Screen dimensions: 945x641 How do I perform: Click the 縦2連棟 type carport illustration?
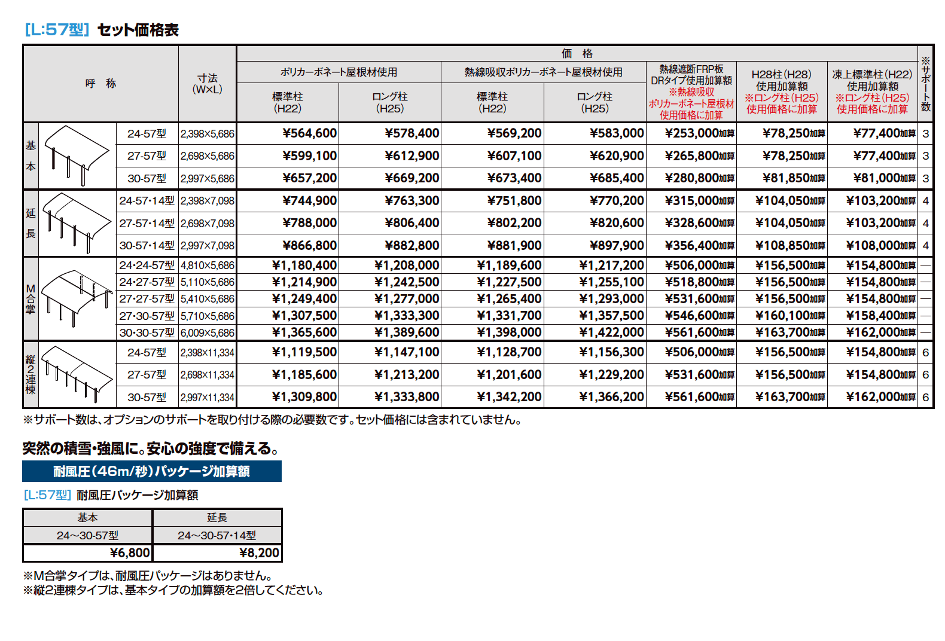[x=77, y=374]
